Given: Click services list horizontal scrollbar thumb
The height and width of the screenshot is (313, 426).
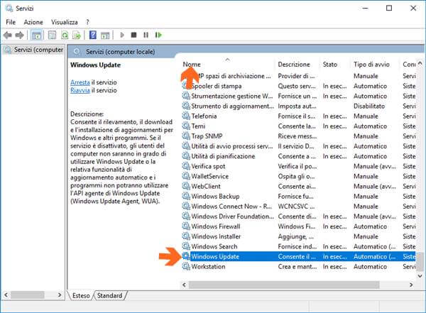Looking at the screenshot, I should (x=284, y=285).
